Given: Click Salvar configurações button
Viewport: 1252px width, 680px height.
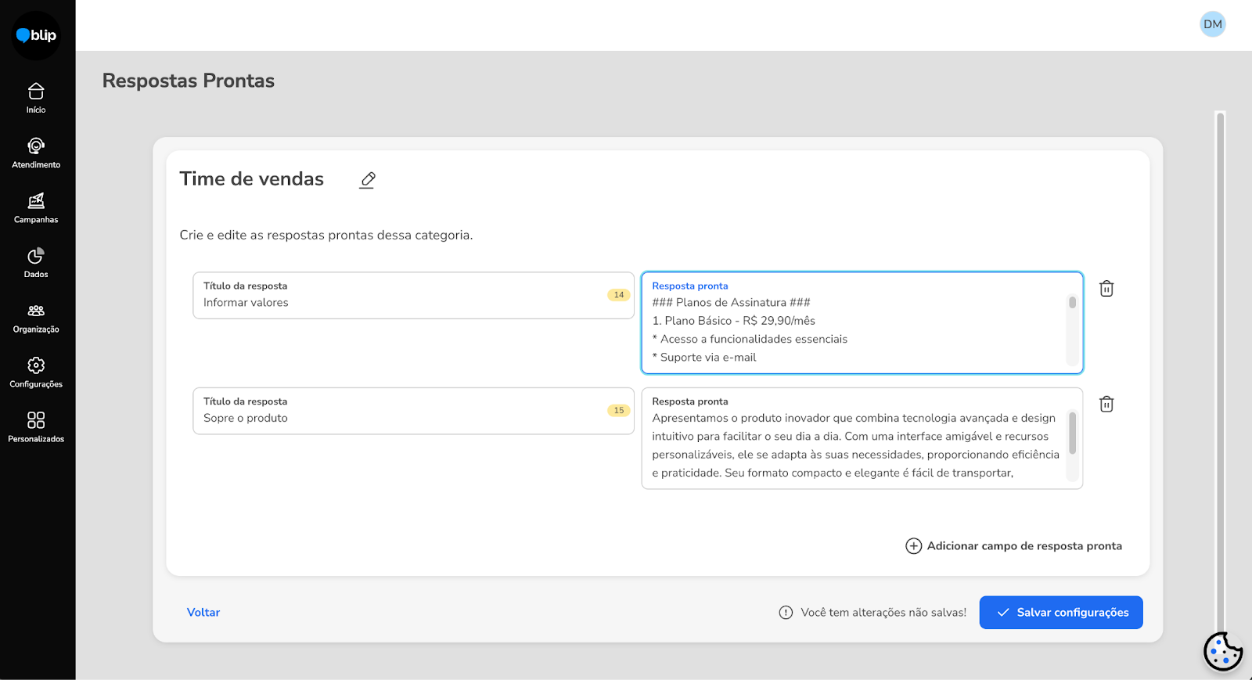Looking at the screenshot, I should (x=1060, y=613).
